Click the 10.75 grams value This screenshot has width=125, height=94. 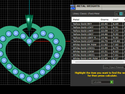(104, 27)
